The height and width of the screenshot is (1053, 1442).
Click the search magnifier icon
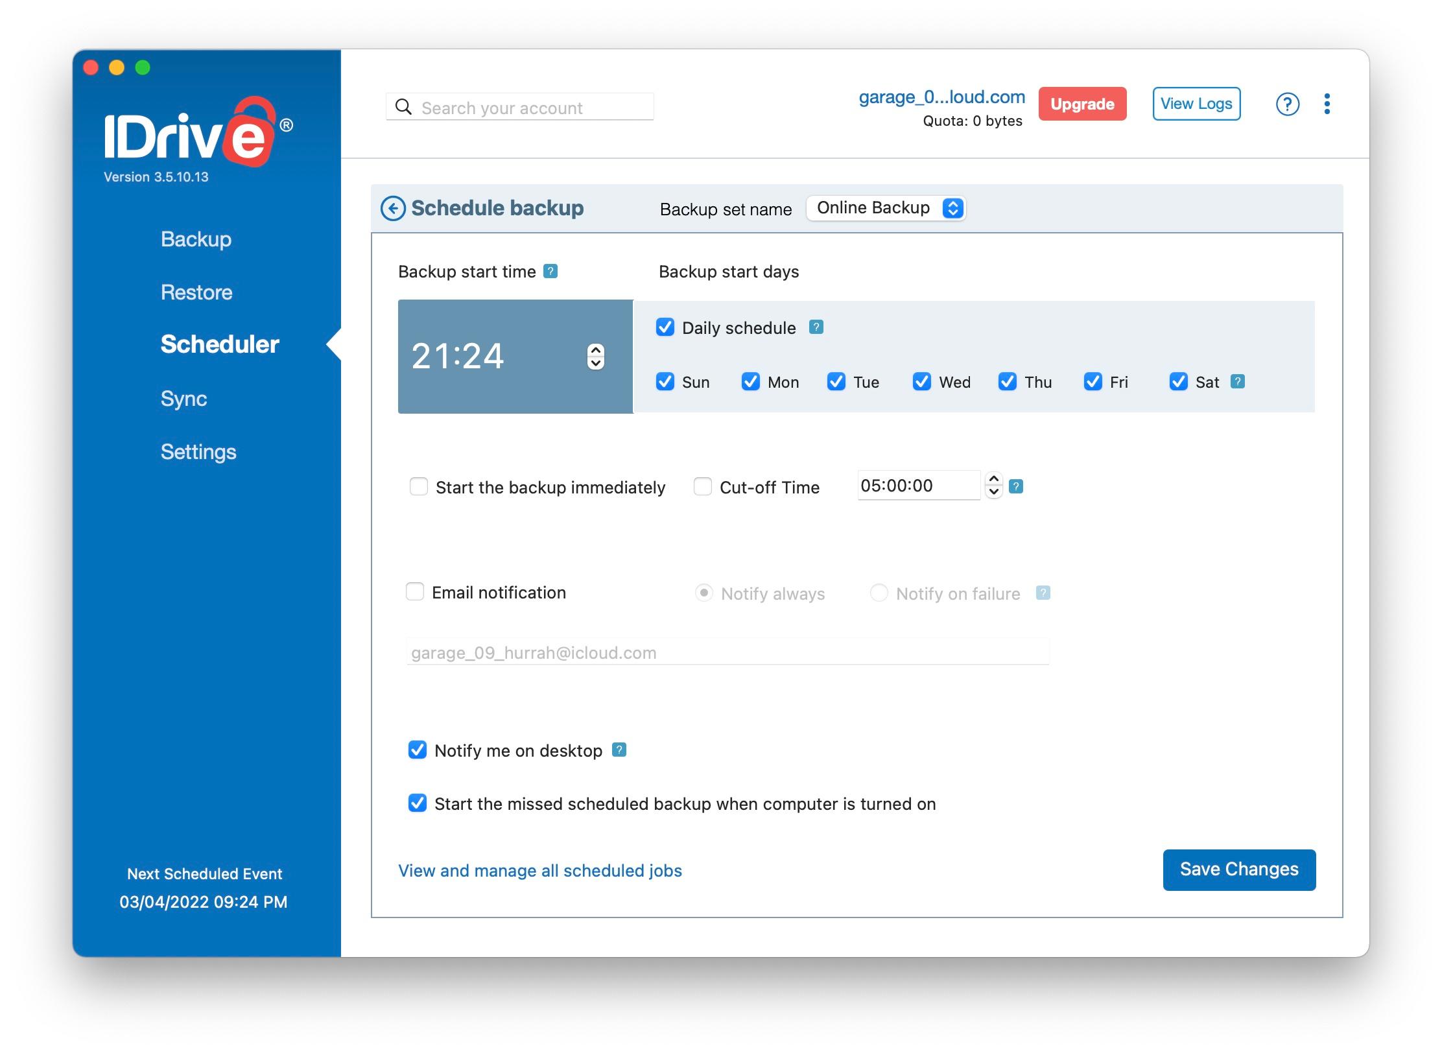(403, 107)
